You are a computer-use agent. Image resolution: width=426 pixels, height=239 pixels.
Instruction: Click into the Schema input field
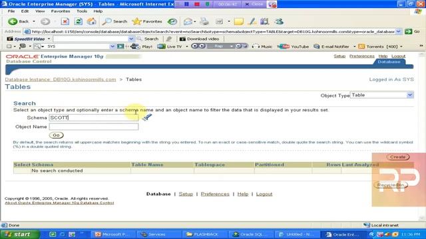coord(93,118)
